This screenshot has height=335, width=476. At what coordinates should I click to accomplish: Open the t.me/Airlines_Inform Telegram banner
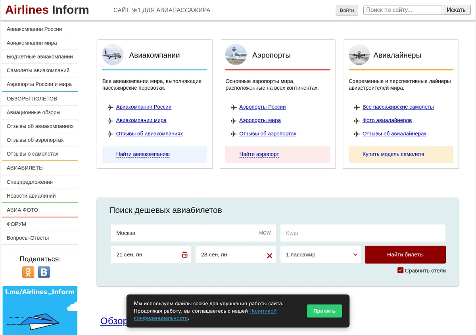[x=40, y=310]
